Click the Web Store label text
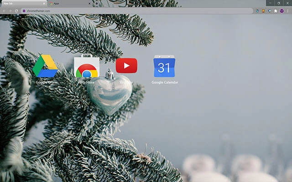This screenshot has height=182, width=292. [x=86, y=82]
